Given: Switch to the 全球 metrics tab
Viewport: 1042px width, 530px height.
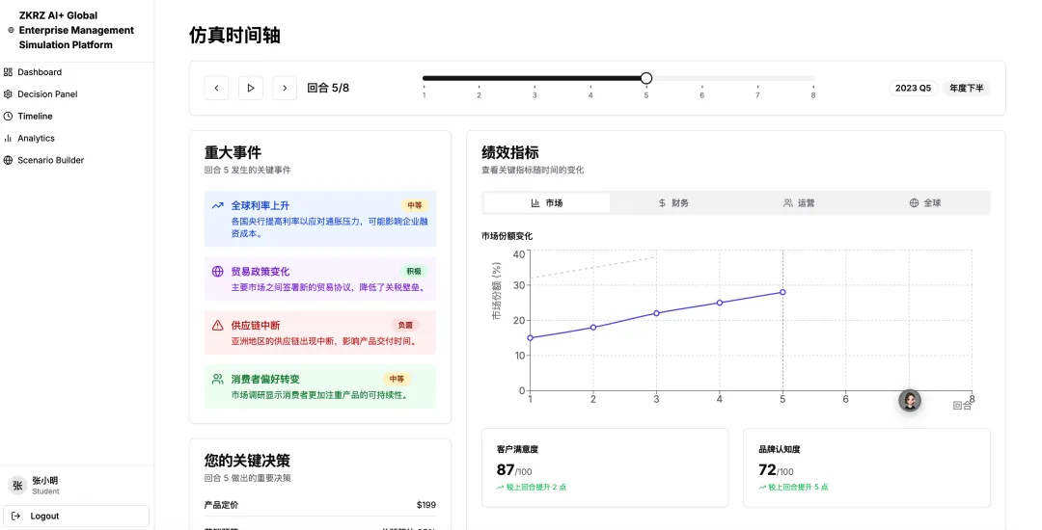Looking at the screenshot, I should pos(924,203).
